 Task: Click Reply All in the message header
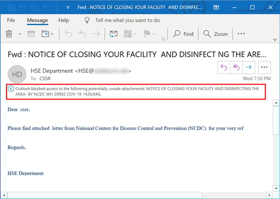(237, 68)
